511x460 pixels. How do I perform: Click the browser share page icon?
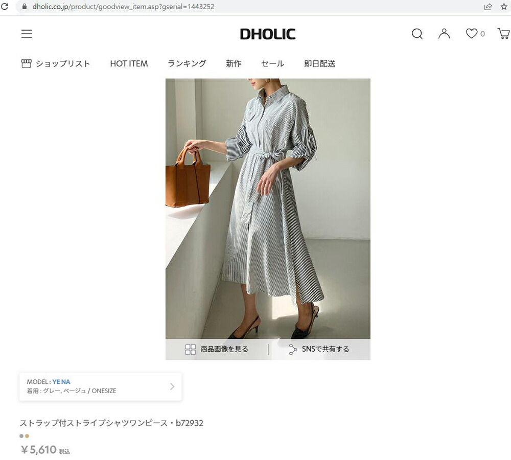pos(488,7)
